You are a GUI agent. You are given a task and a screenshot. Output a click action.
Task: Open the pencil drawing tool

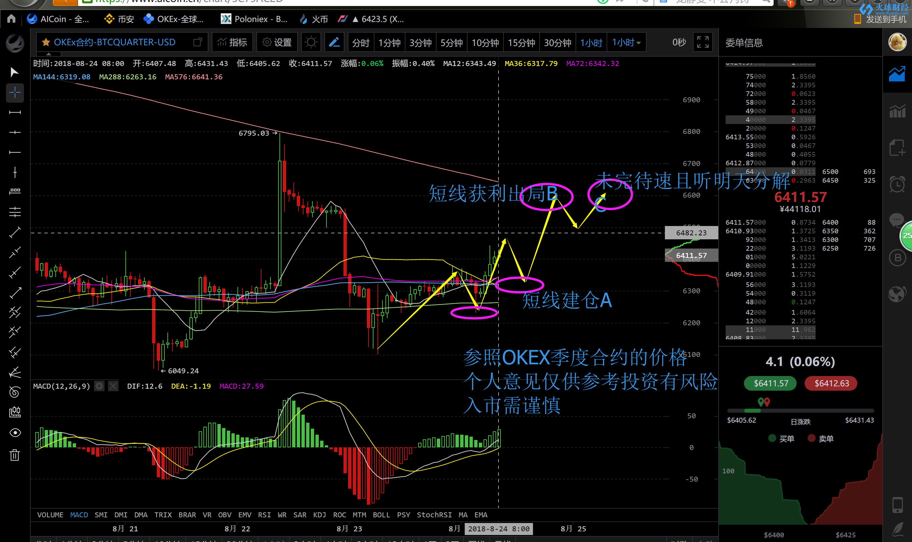pyautogui.click(x=334, y=42)
